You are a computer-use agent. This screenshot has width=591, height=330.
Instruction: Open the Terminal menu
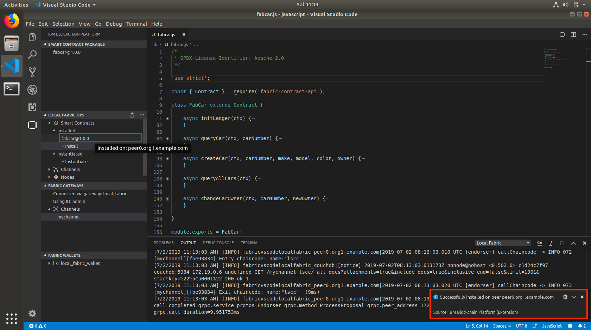136,24
